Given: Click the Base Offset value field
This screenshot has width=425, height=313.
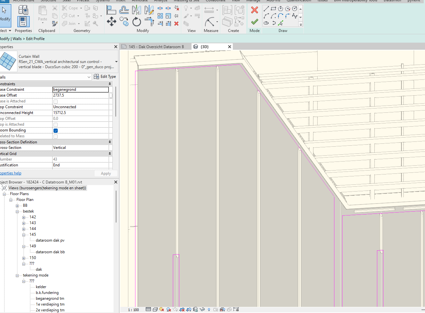Looking at the screenshot, I should point(81,95).
